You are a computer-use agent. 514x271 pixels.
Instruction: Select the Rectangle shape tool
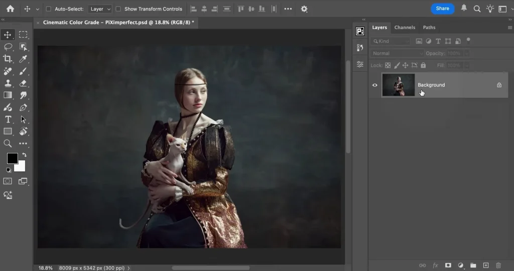pyautogui.click(x=8, y=131)
